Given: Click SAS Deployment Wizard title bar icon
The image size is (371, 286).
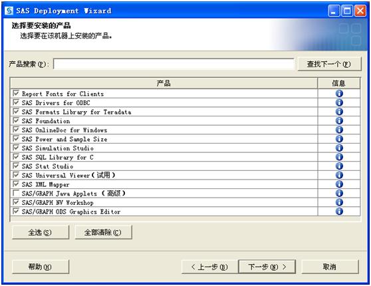Looking at the screenshot, I should click(x=9, y=11).
